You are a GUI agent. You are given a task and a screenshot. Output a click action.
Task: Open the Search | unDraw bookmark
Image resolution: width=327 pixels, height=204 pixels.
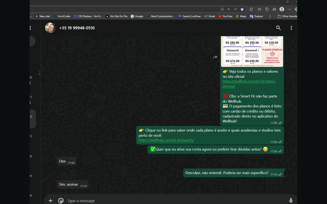coord(190,16)
